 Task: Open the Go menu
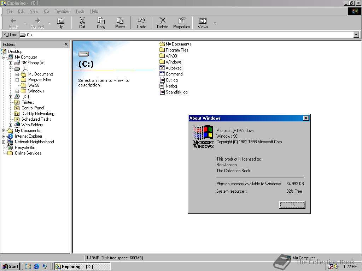(46, 11)
